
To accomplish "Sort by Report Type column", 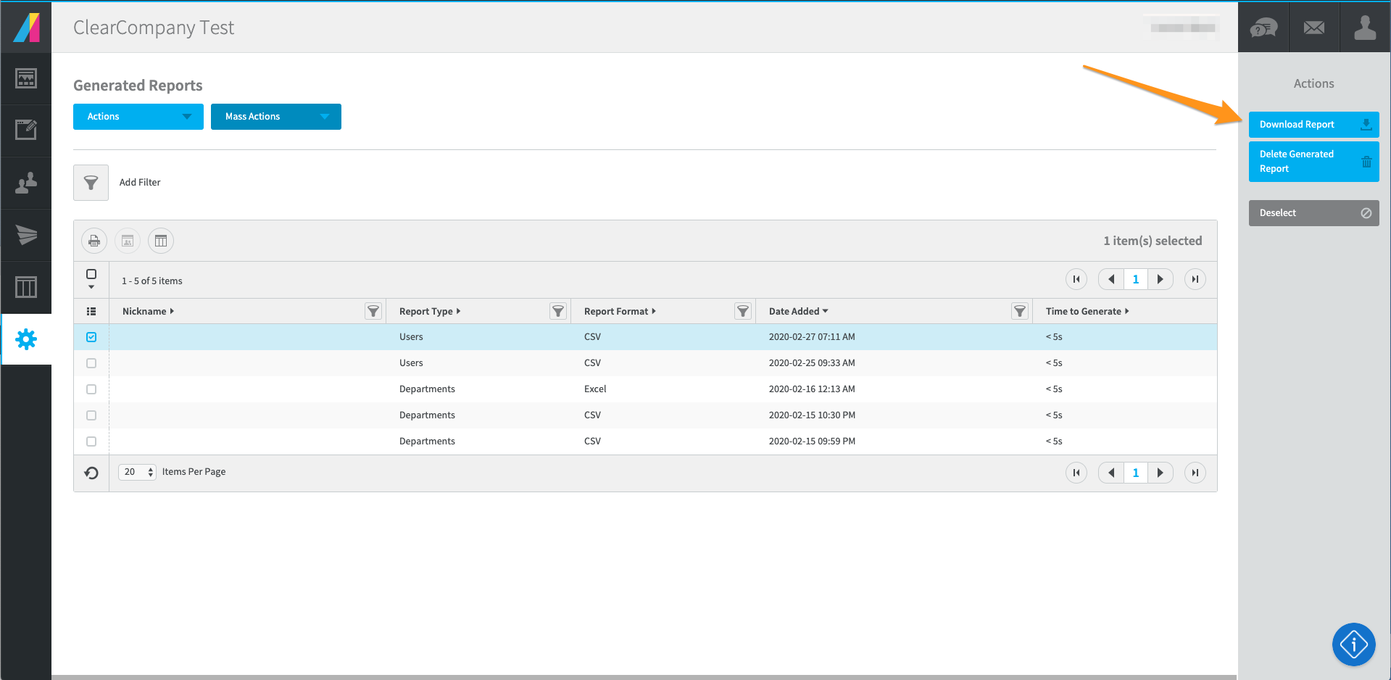I will [x=430, y=311].
